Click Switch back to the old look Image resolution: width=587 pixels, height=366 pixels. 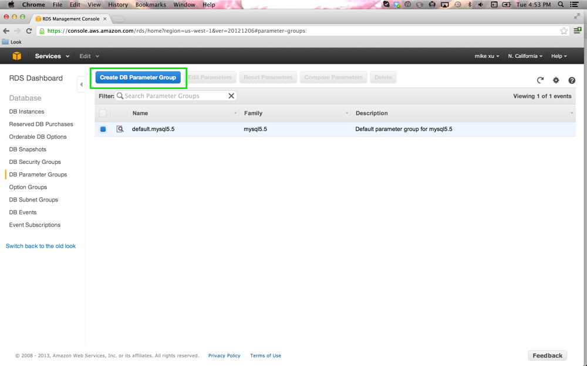[41, 246]
